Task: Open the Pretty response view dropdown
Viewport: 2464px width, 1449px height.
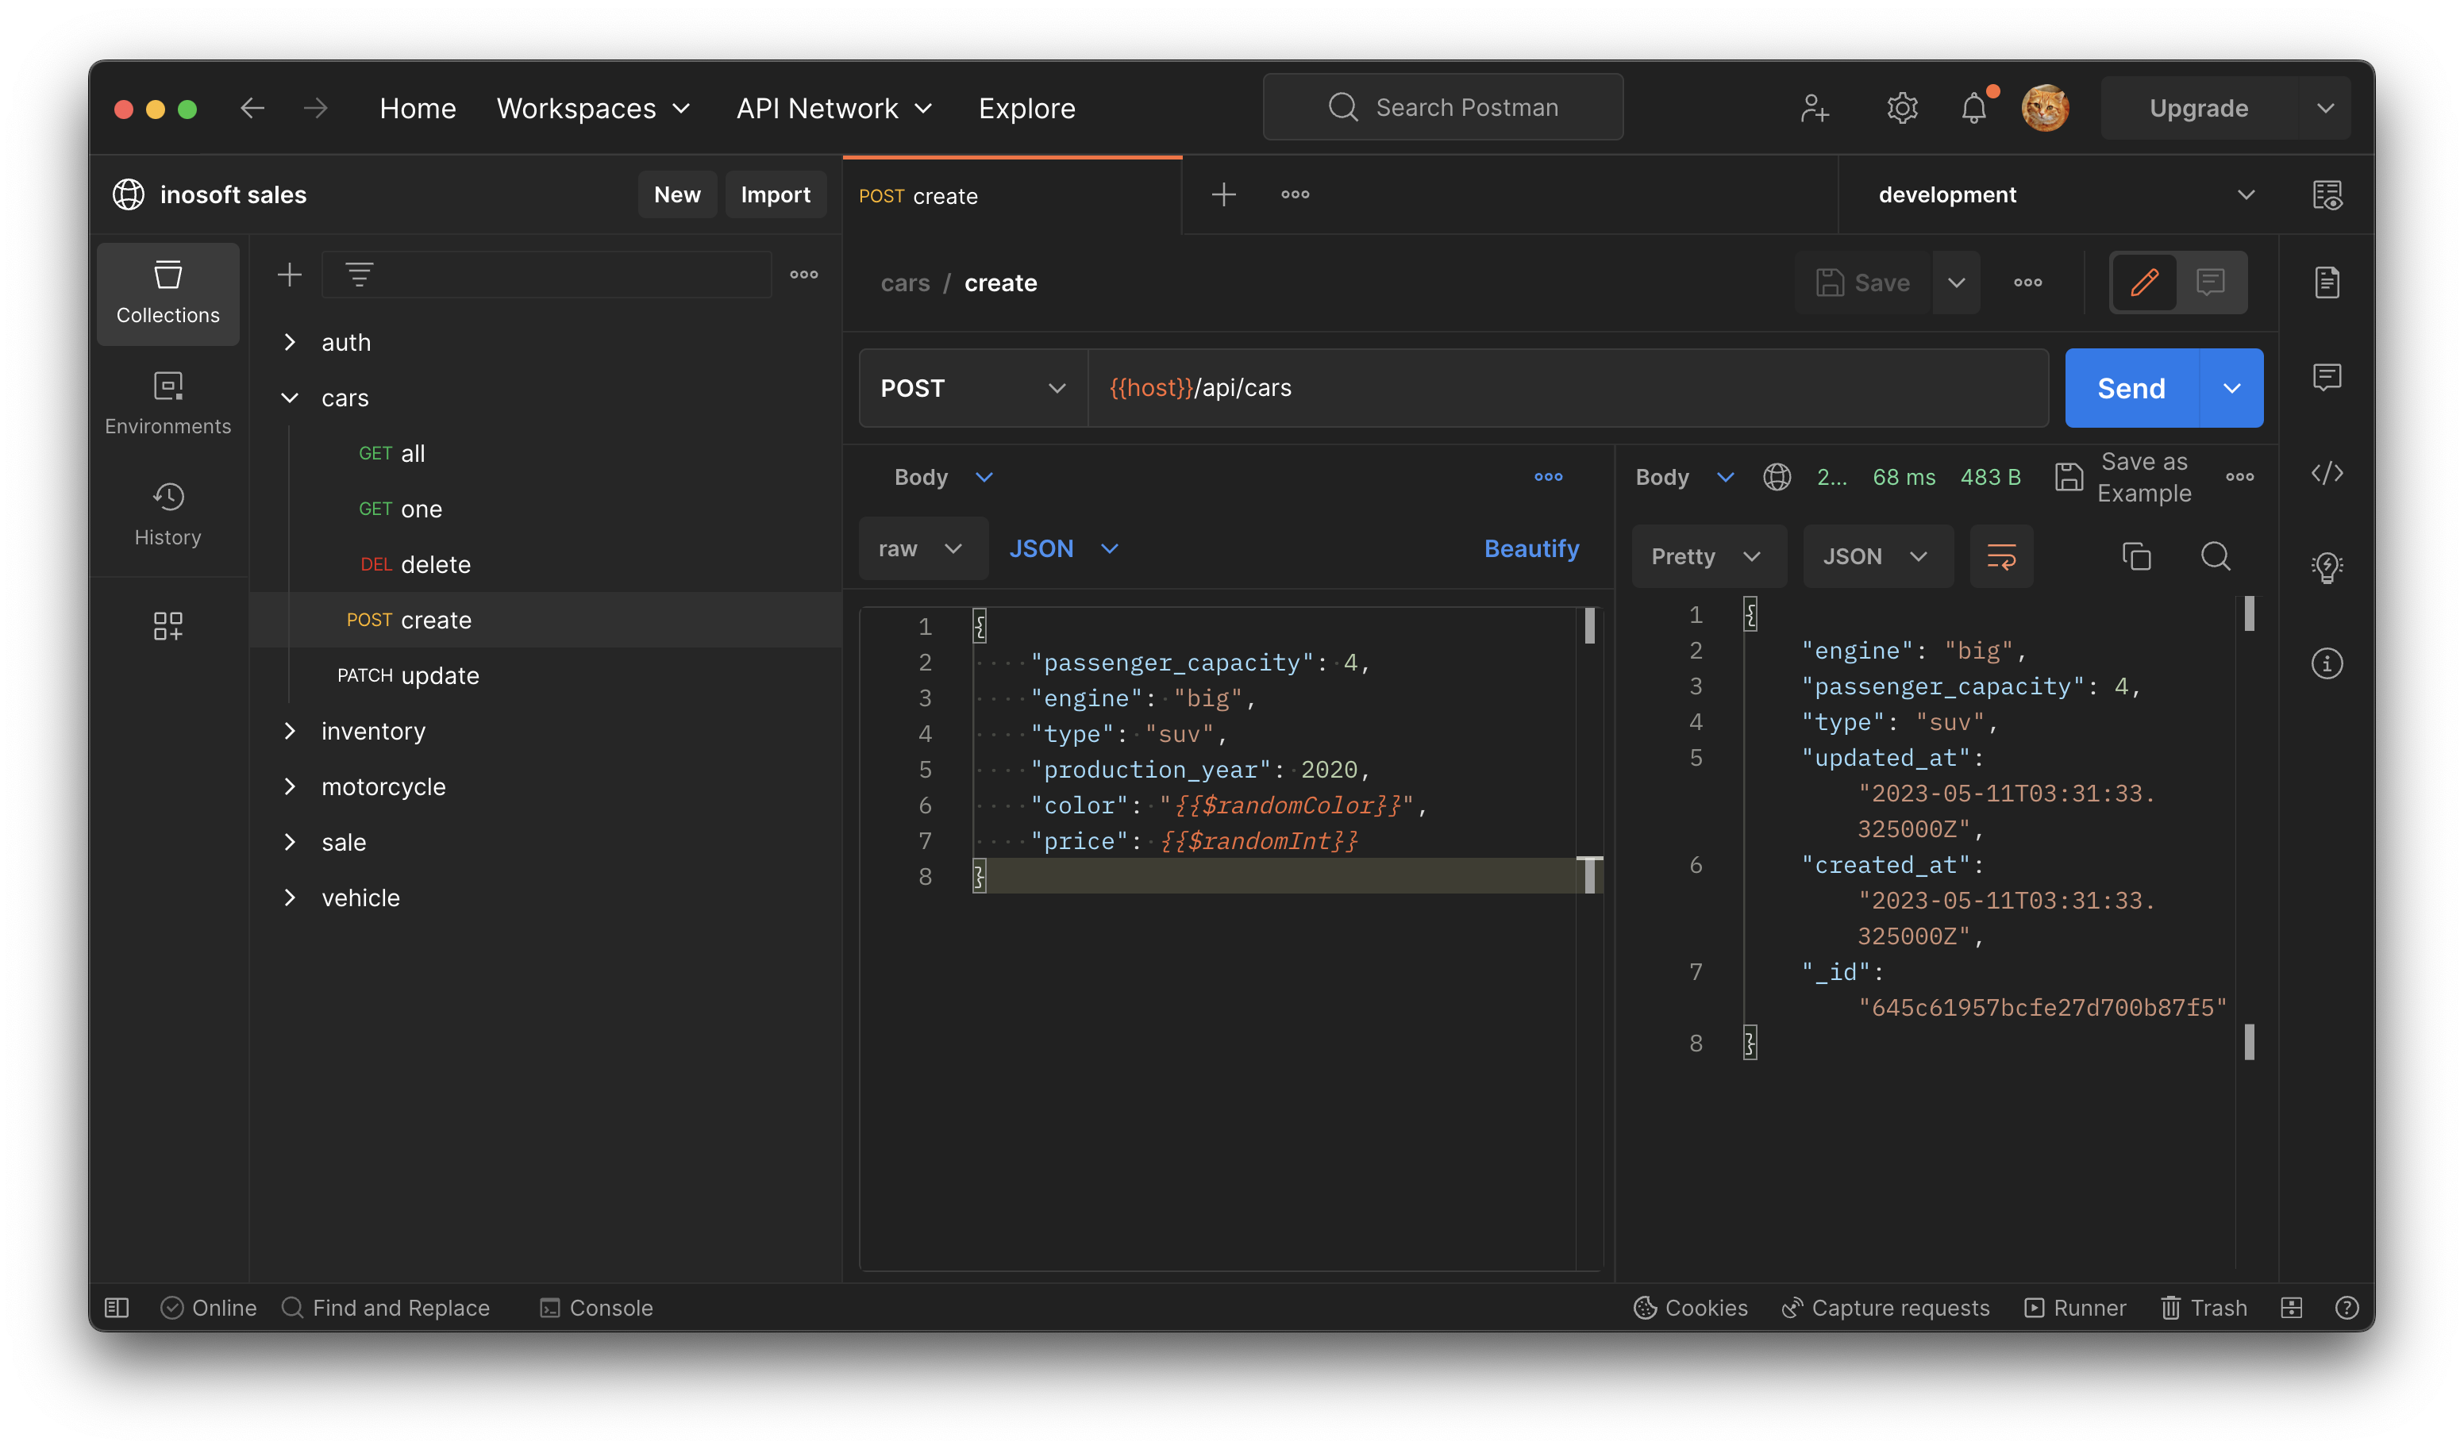Action: click(1707, 556)
